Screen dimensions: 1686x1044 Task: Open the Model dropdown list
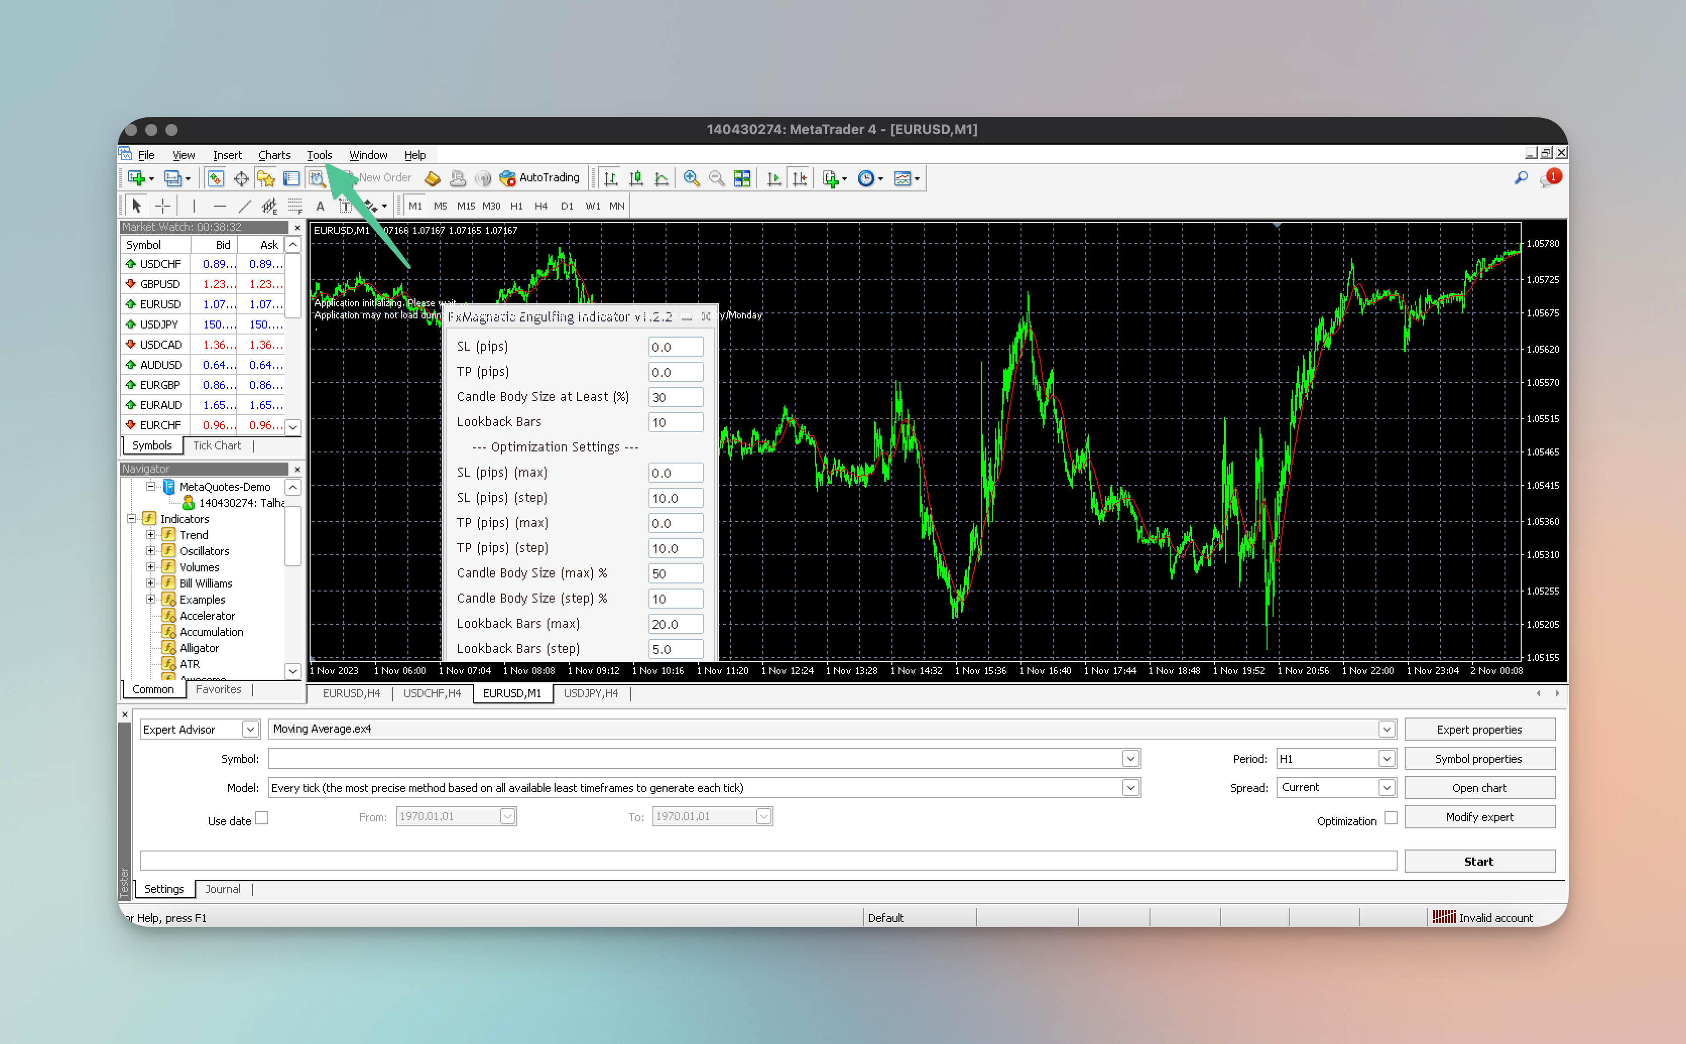tap(1130, 788)
